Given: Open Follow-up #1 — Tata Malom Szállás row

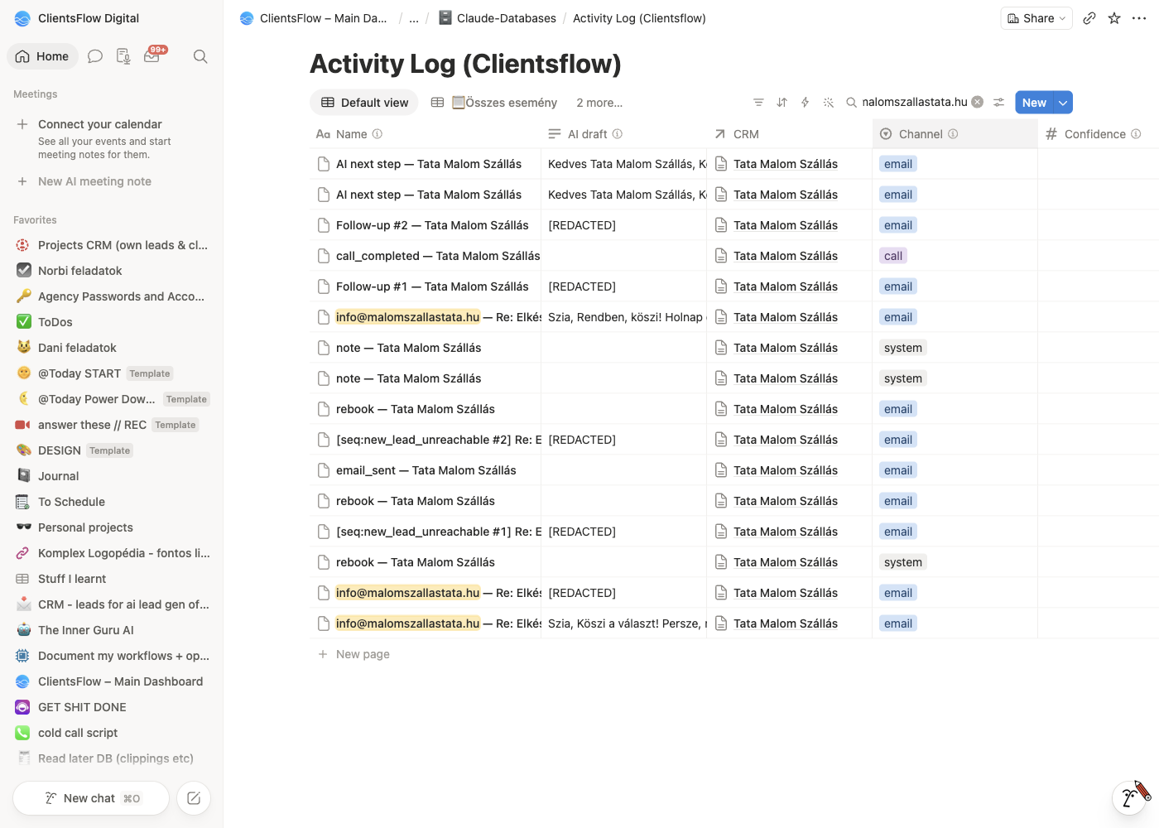Looking at the screenshot, I should pyautogui.click(x=432, y=286).
